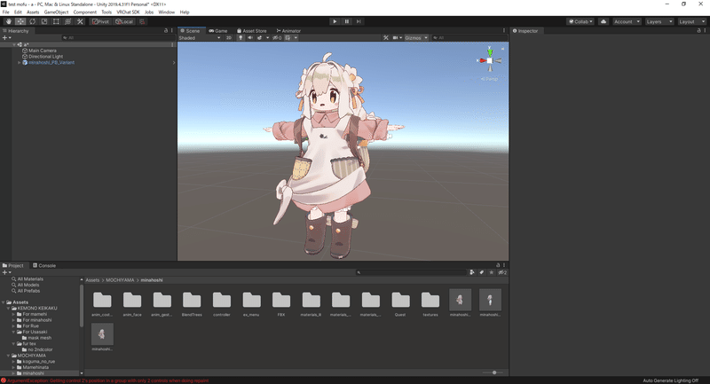Select the Rect Transform tool
710x384 pixels.
pyautogui.click(x=56, y=21)
